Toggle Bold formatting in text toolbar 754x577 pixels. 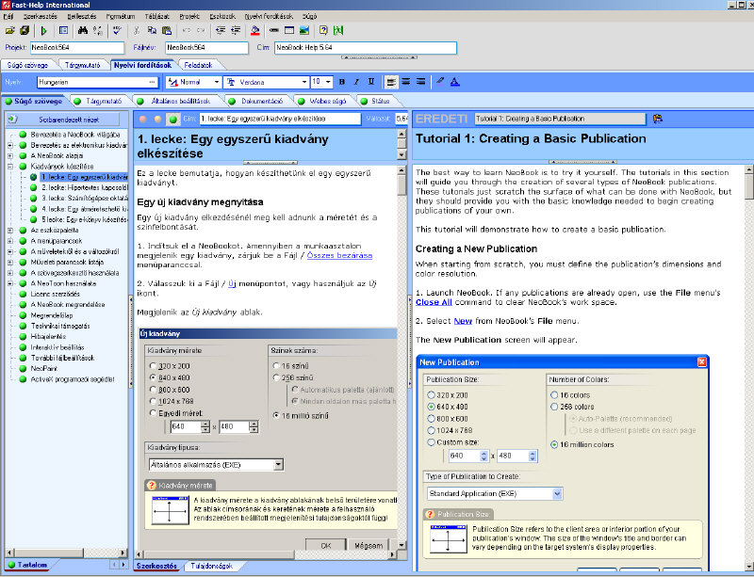342,82
